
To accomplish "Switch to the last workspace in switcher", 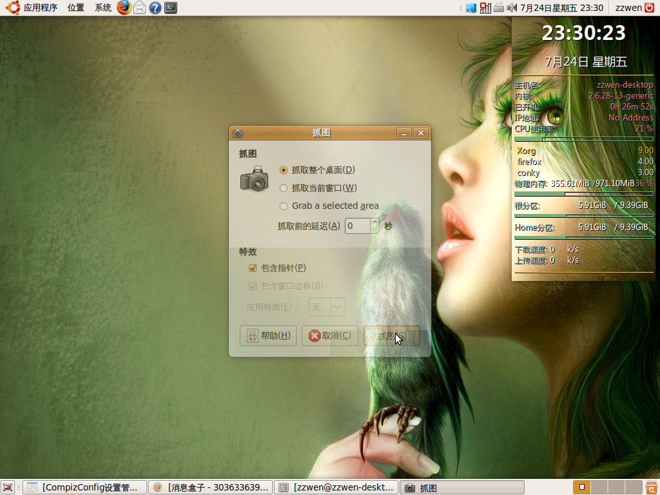I will pos(634,487).
